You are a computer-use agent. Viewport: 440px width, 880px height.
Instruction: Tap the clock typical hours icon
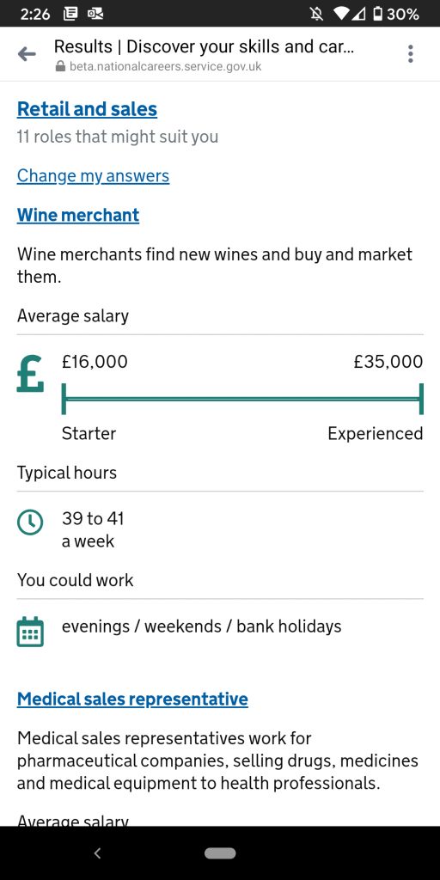tap(30, 522)
